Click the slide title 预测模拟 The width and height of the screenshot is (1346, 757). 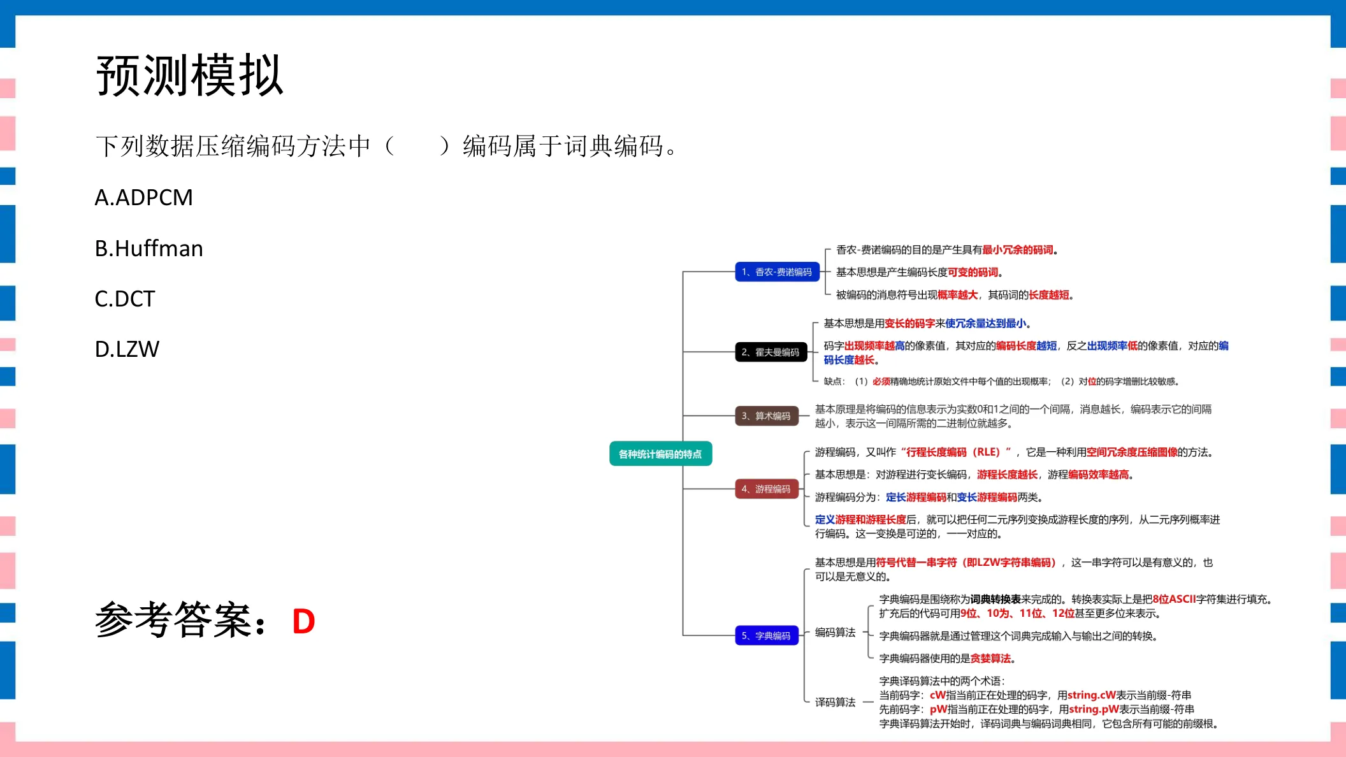[x=189, y=76]
